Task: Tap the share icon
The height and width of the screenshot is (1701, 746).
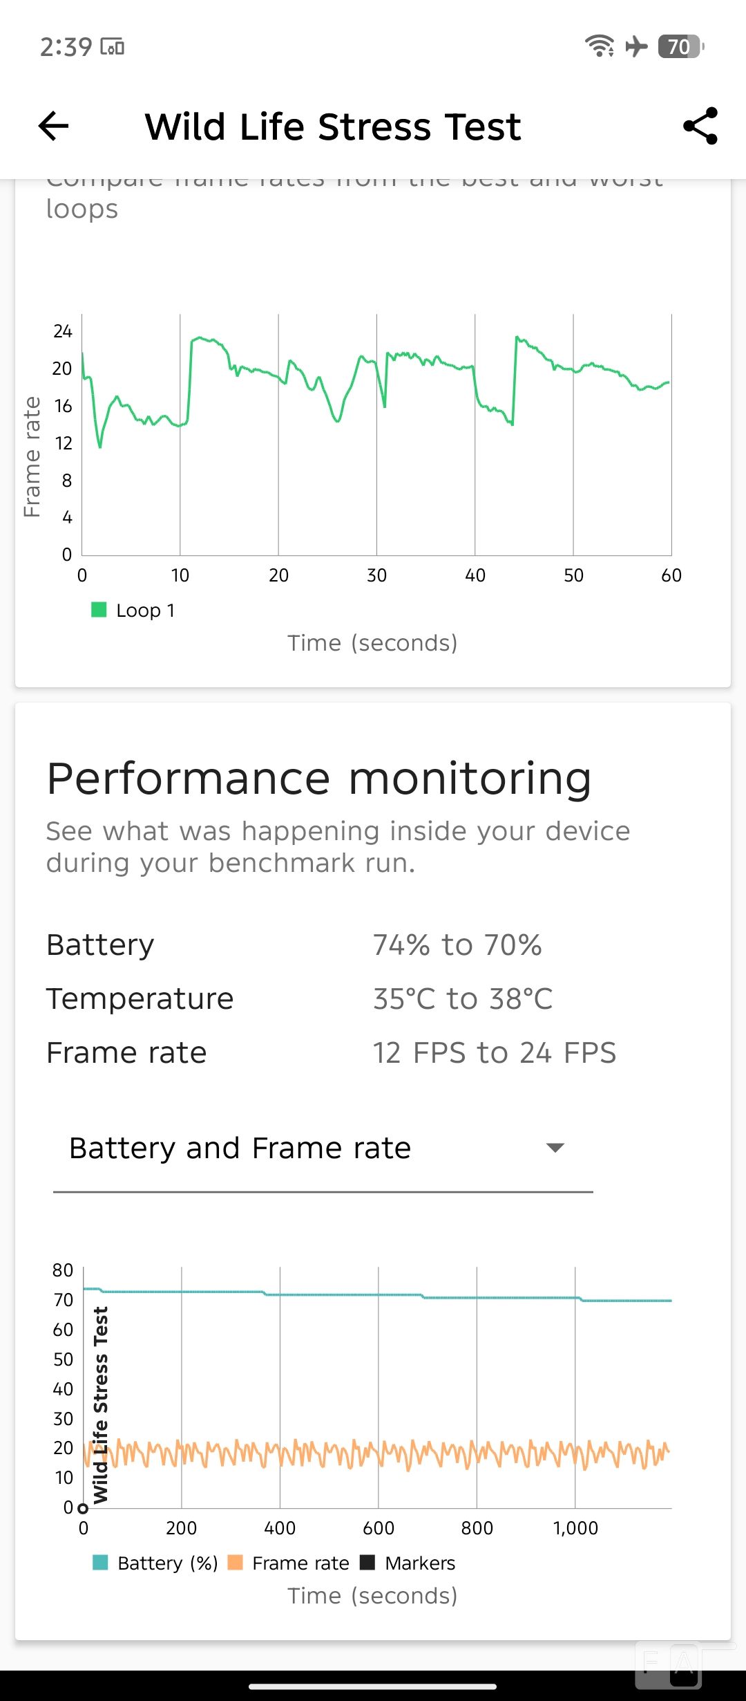Action: point(700,126)
